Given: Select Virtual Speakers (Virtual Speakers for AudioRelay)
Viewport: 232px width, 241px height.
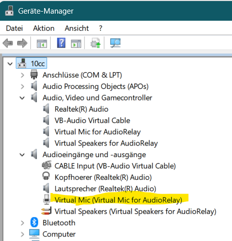Looking at the screenshot, I should pyautogui.click(x=135, y=212).
